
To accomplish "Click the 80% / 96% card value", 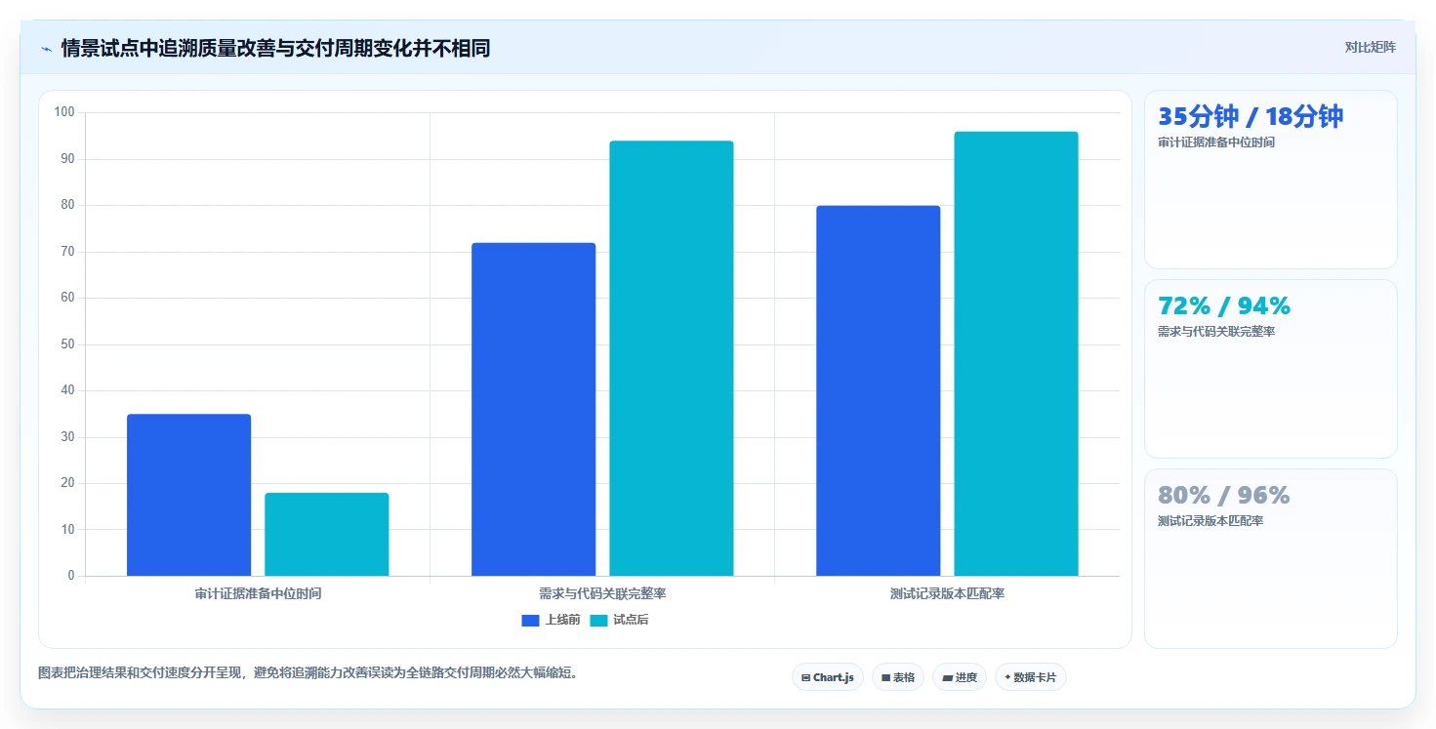I will 1224,495.
